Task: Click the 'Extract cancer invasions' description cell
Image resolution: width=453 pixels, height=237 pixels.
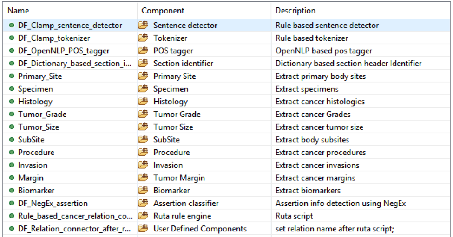Action: pyautogui.click(x=317, y=165)
